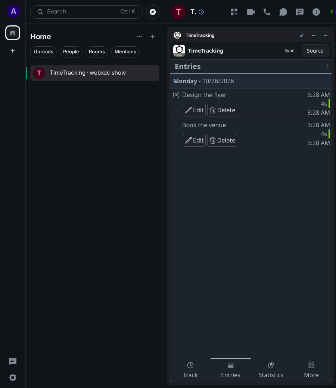Open the threads panel icon in header
The image size is (336, 388).
[x=300, y=12]
